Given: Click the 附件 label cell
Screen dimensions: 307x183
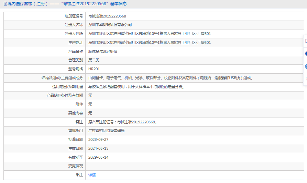Looking at the screenshot, I should (44, 104).
